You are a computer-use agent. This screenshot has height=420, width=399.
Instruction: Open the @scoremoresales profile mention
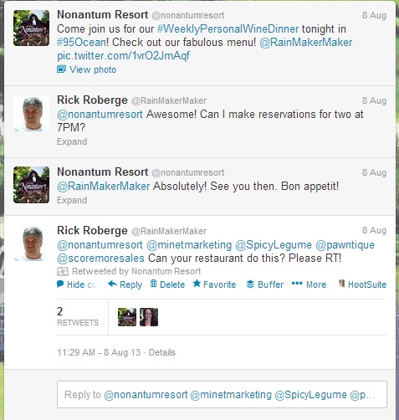pos(100,259)
